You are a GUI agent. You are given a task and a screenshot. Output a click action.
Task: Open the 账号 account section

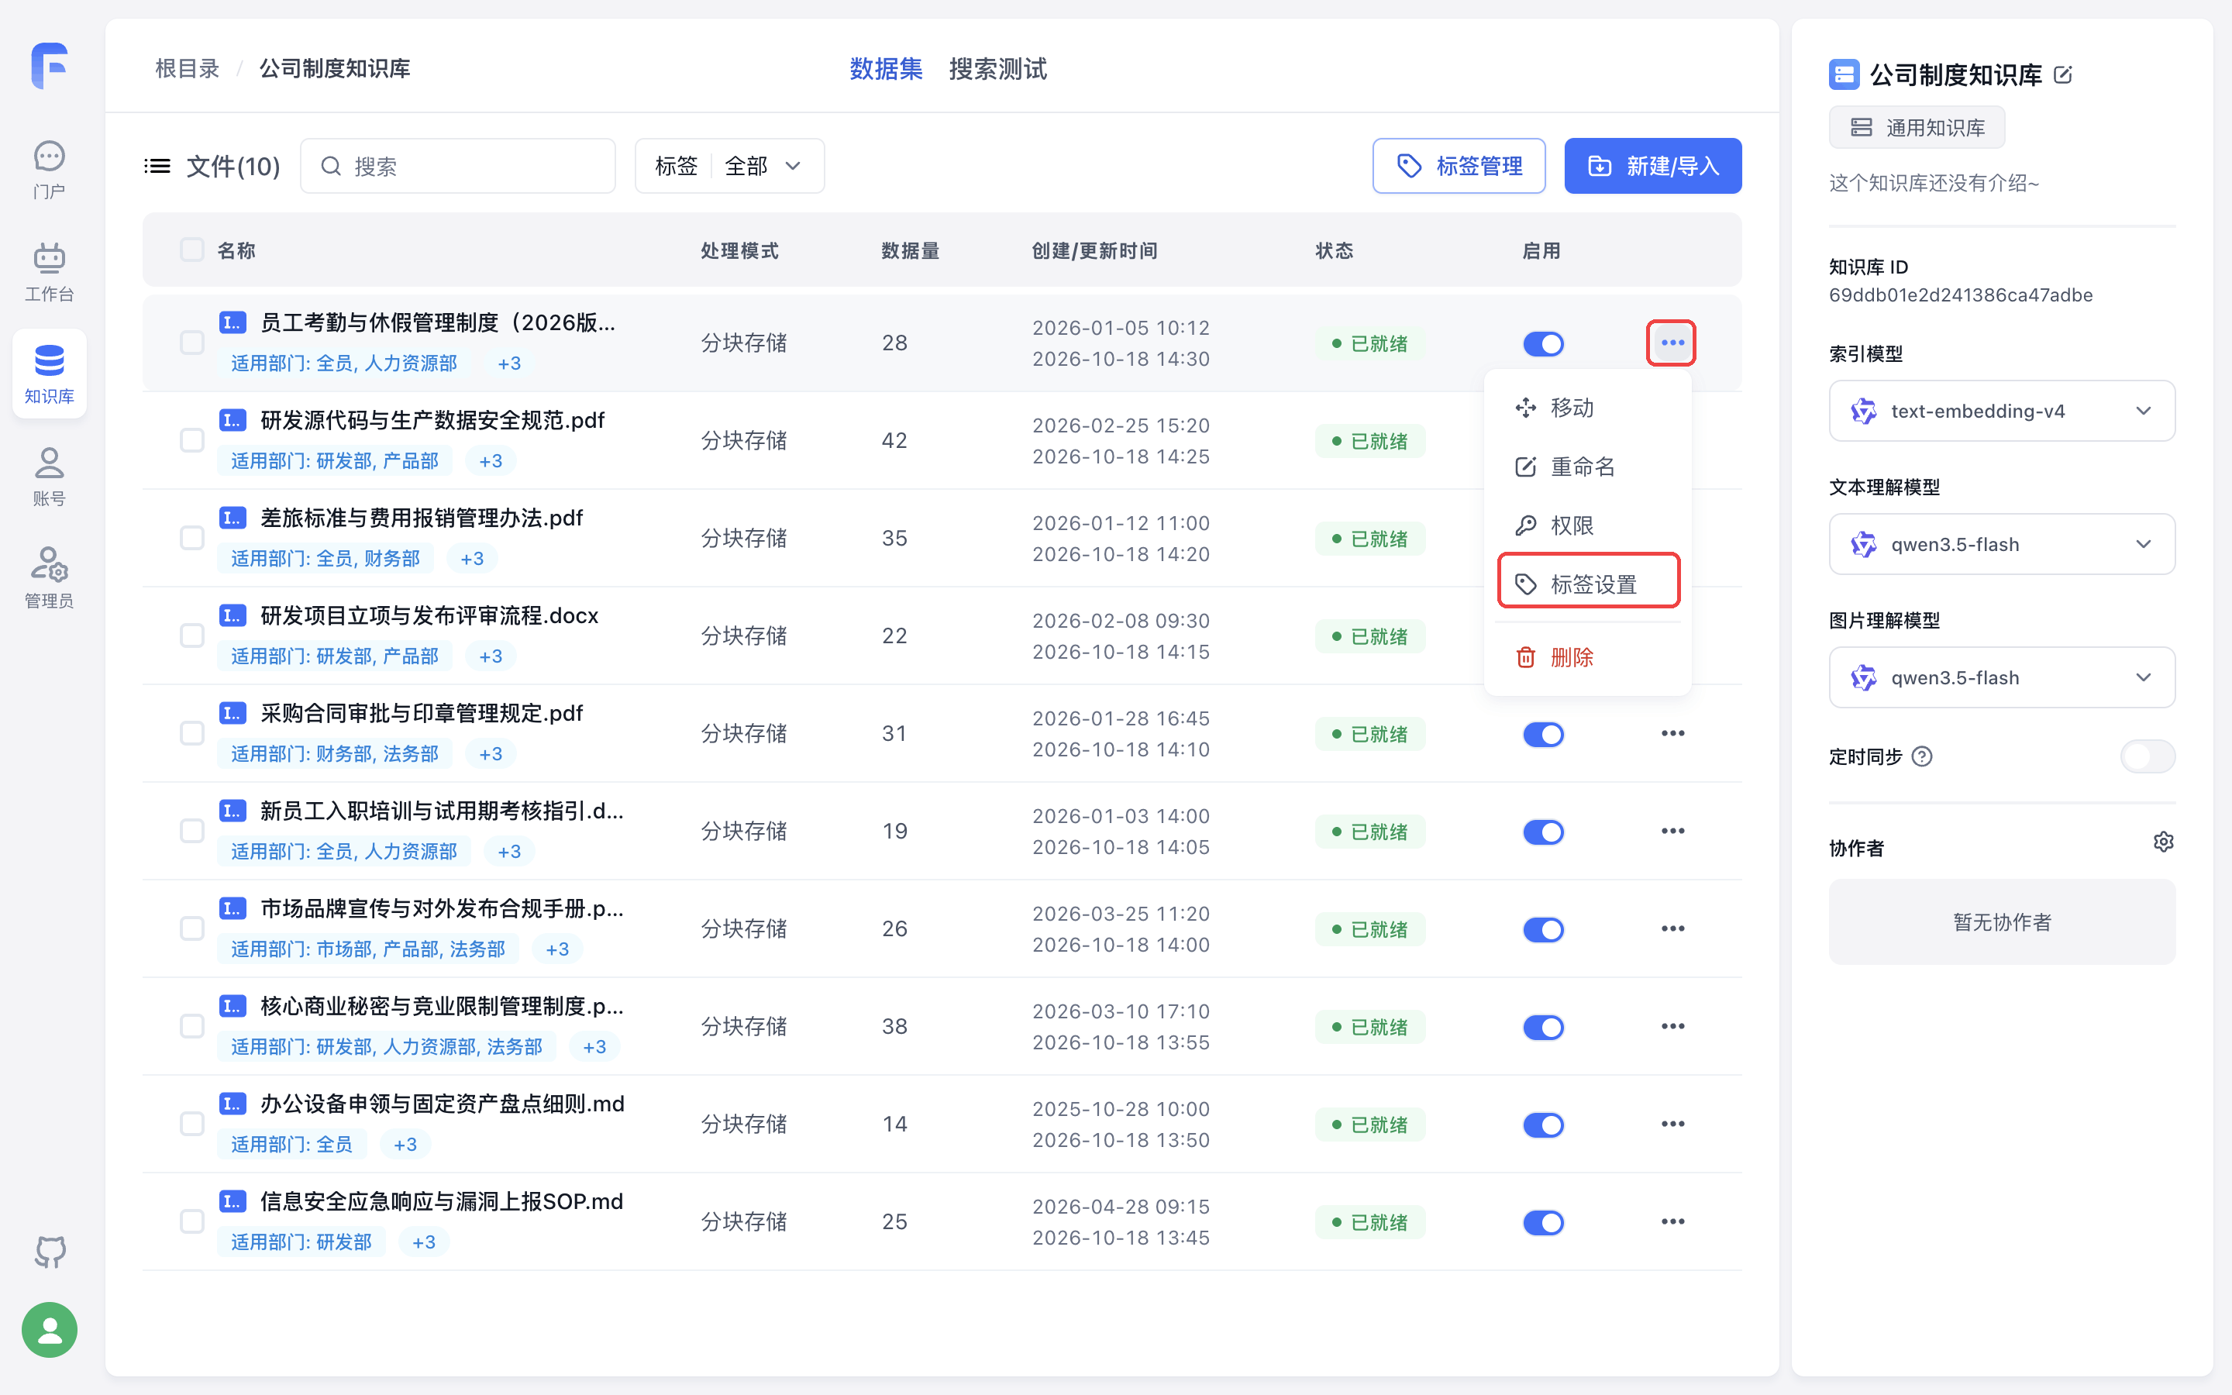pyautogui.click(x=49, y=477)
